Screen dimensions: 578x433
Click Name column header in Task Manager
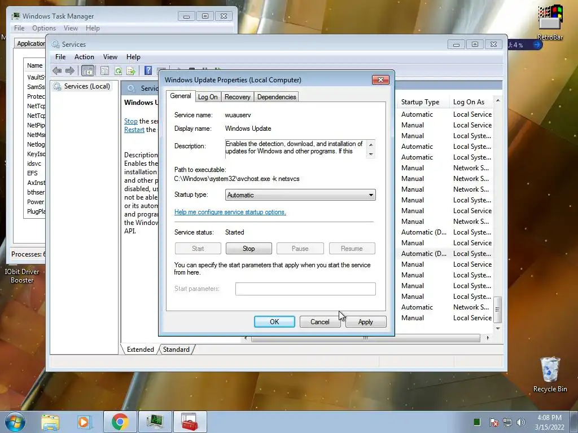point(34,65)
